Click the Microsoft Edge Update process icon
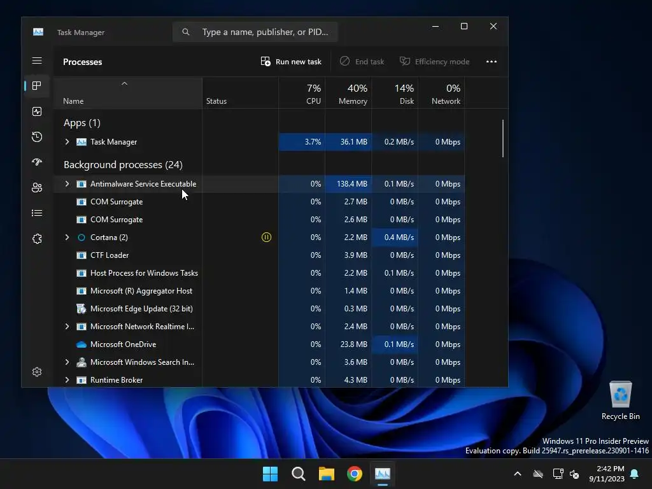This screenshot has height=489, width=652. [x=81, y=309]
